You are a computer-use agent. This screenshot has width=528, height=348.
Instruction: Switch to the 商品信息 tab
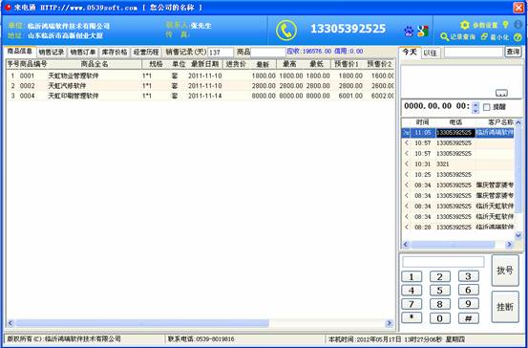pyautogui.click(x=19, y=52)
